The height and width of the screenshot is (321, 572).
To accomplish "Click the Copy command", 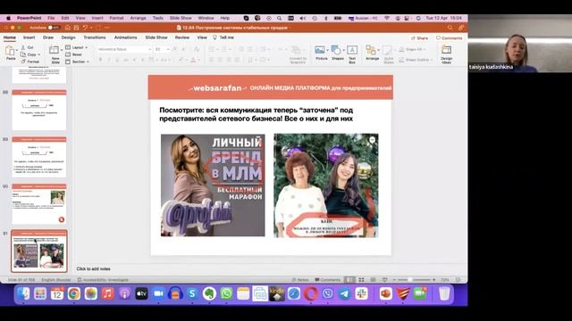I will tap(29, 54).
